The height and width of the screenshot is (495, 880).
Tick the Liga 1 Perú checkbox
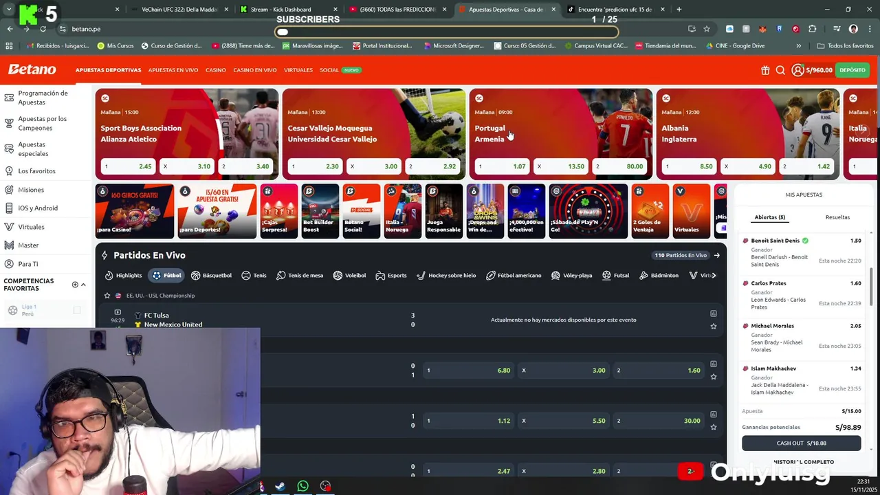point(77,311)
